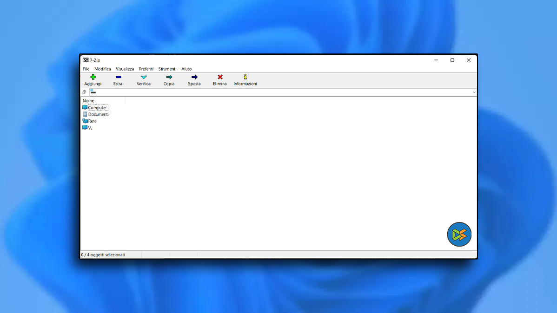
Task: Click the red X Elimina icon
Action: click(x=220, y=77)
